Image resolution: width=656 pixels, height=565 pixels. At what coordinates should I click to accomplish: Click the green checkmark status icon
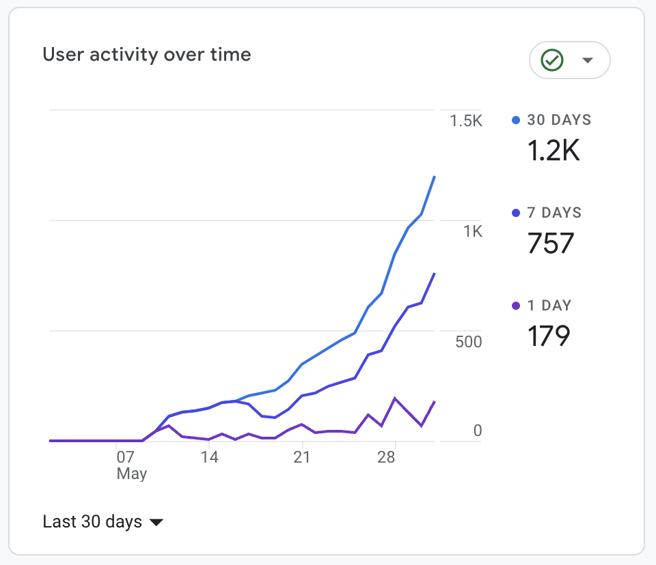click(552, 60)
